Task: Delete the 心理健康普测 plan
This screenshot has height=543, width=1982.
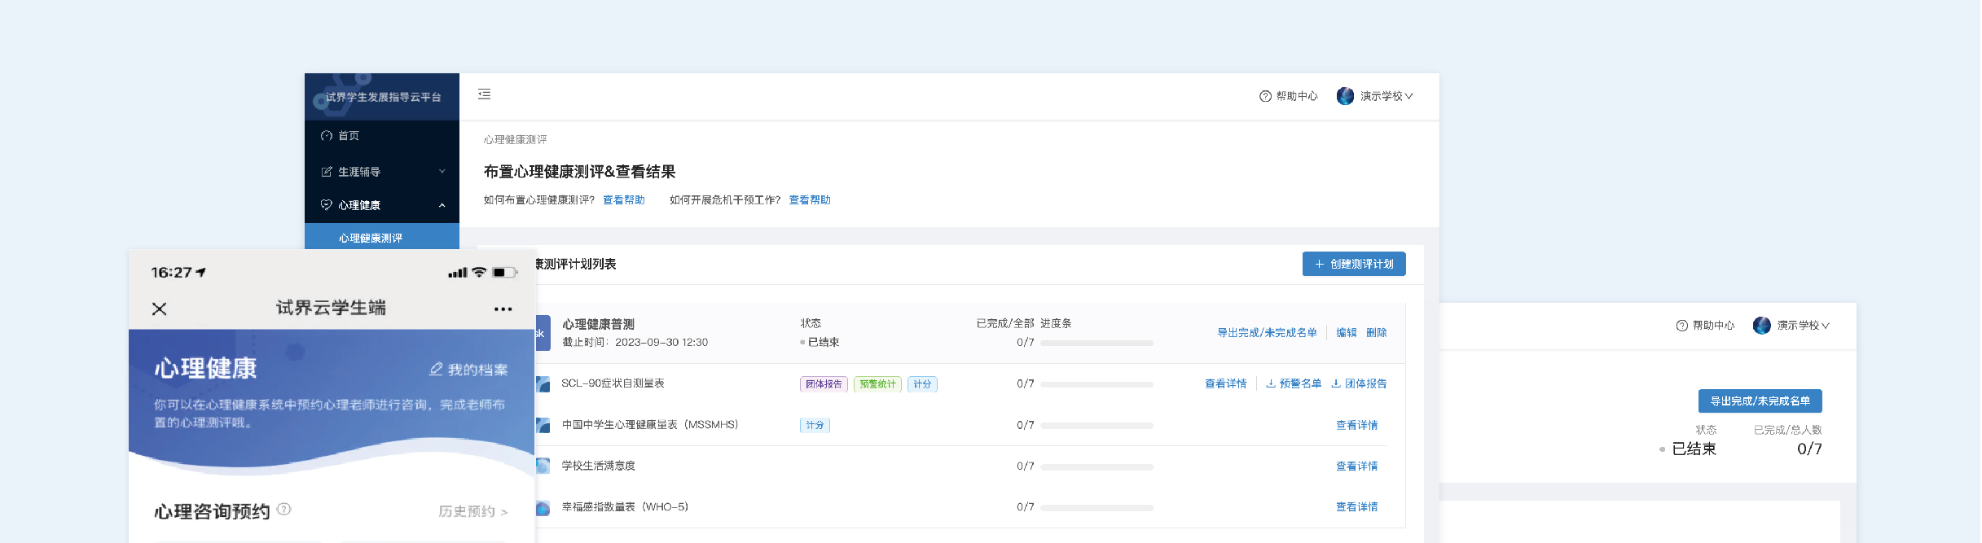Action: pos(1376,333)
